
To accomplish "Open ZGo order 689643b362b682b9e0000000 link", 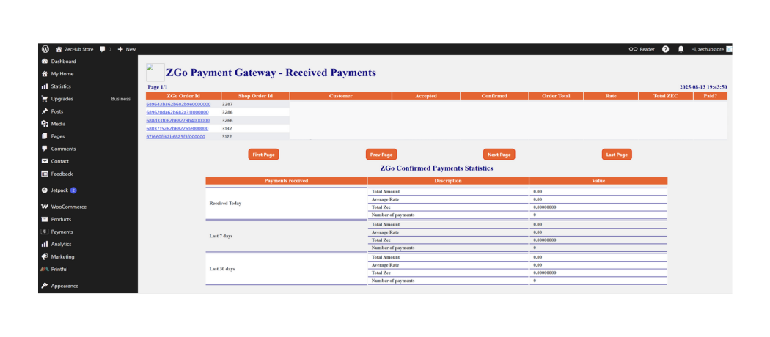I will tap(178, 104).
